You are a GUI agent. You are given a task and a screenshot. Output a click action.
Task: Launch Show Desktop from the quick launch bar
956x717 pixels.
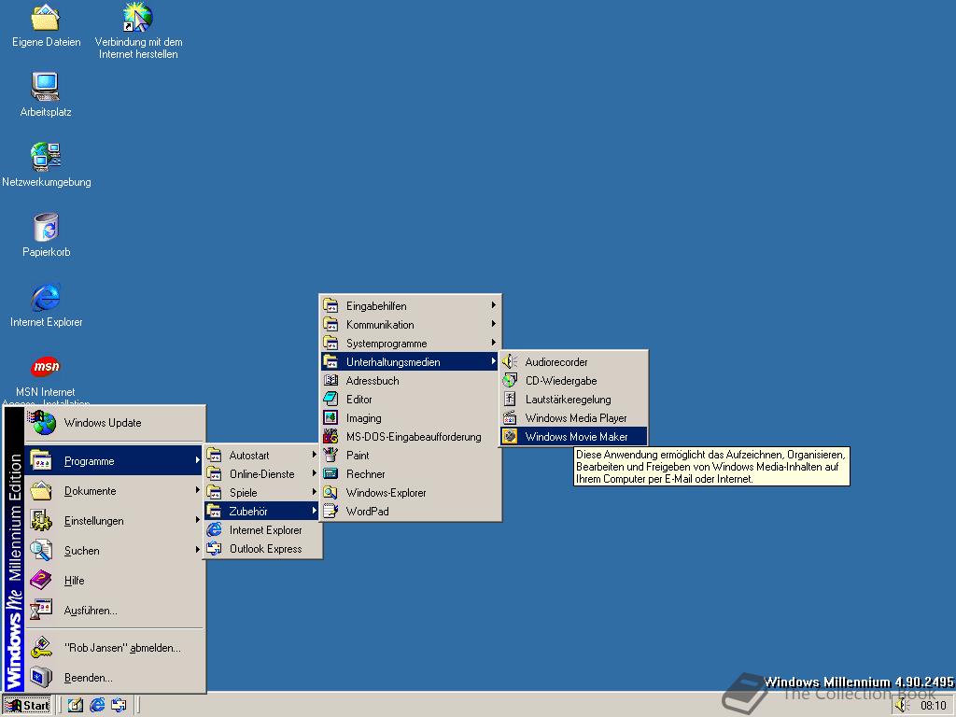[x=75, y=706]
